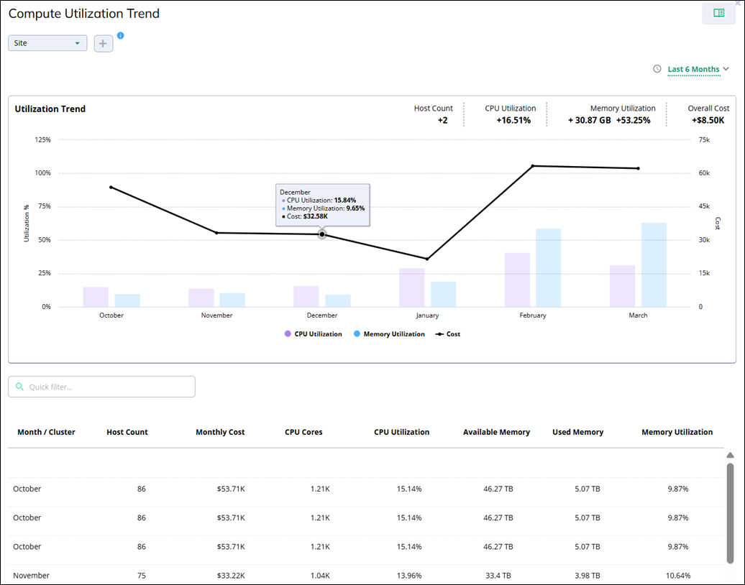Click into the Quick filter field
The width and height of the screenshot is (745, 585).
click(108, 387)
